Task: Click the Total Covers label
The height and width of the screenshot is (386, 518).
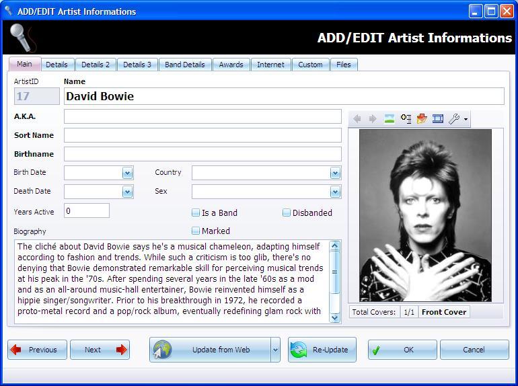Action: [x=374, y=312]
